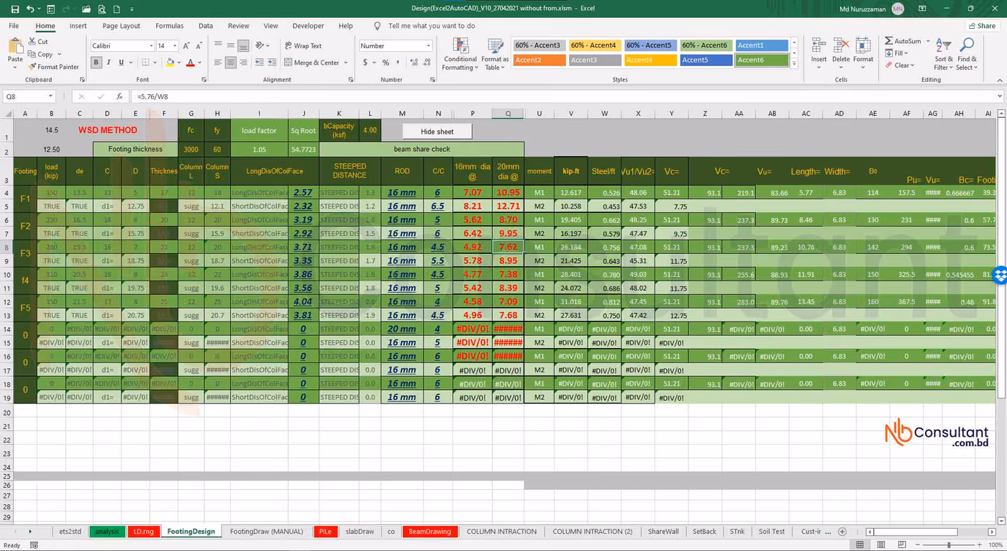Open the Developer ribbon tab
1007x551 pixels.
(308, 26)
